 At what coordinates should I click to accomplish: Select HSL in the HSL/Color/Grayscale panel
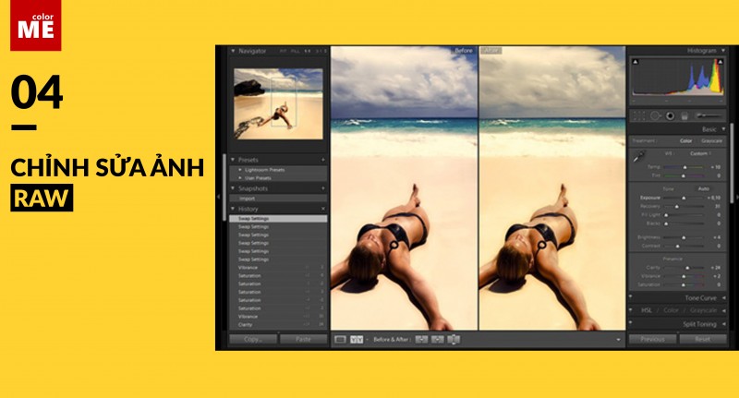[x=647, y=310]
